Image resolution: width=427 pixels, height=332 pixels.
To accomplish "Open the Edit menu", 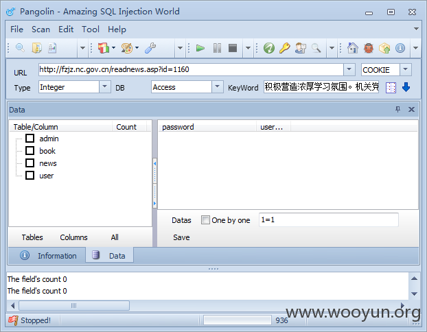I will (x=66, y=29).
